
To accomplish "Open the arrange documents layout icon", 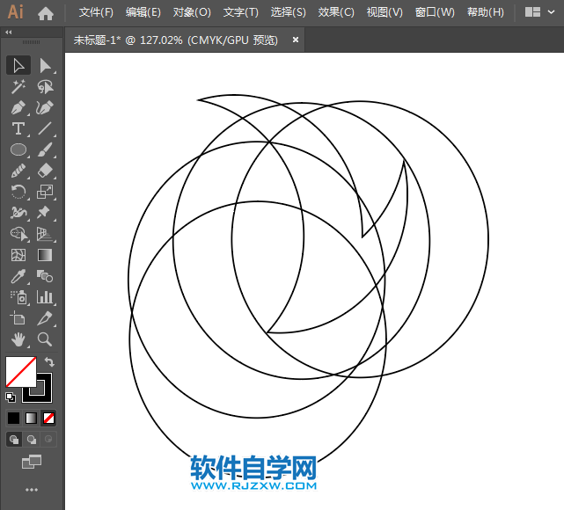I will pyautogui.click(x=532, y=12).
